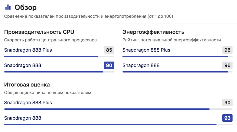
Task: Click the CPU progress bar for Snapdragon 888
Action: 59,72
